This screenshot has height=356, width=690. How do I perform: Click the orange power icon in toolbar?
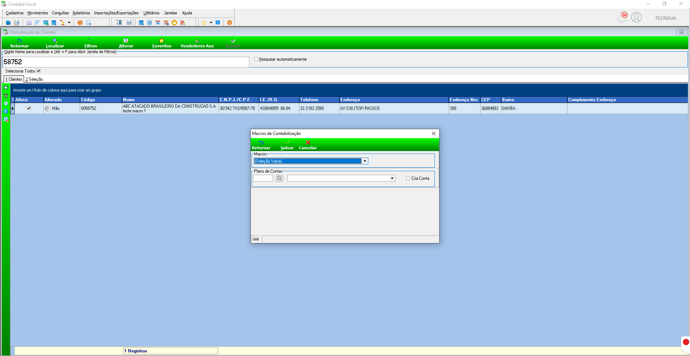pos(230,23)
